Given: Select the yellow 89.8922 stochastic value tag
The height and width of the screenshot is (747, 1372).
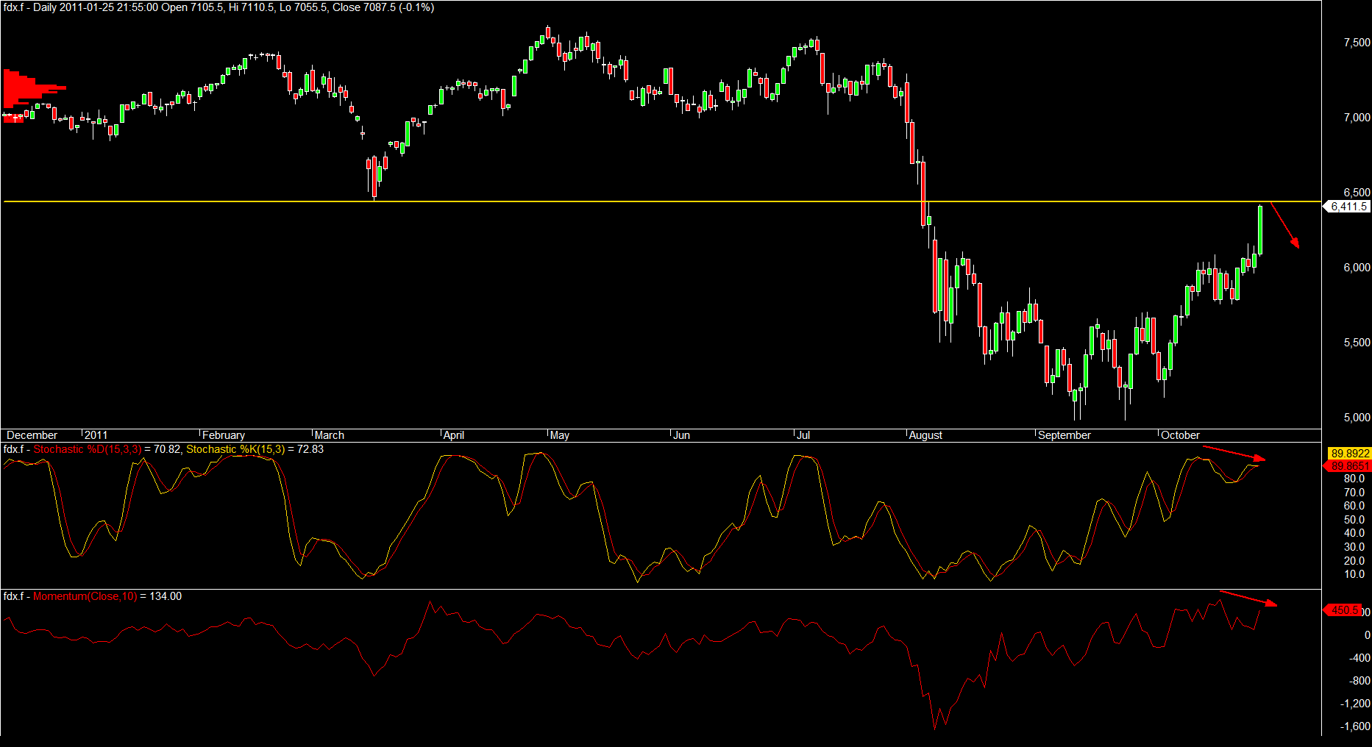Looking at the screenshot, I should [x=1350, y=454].
